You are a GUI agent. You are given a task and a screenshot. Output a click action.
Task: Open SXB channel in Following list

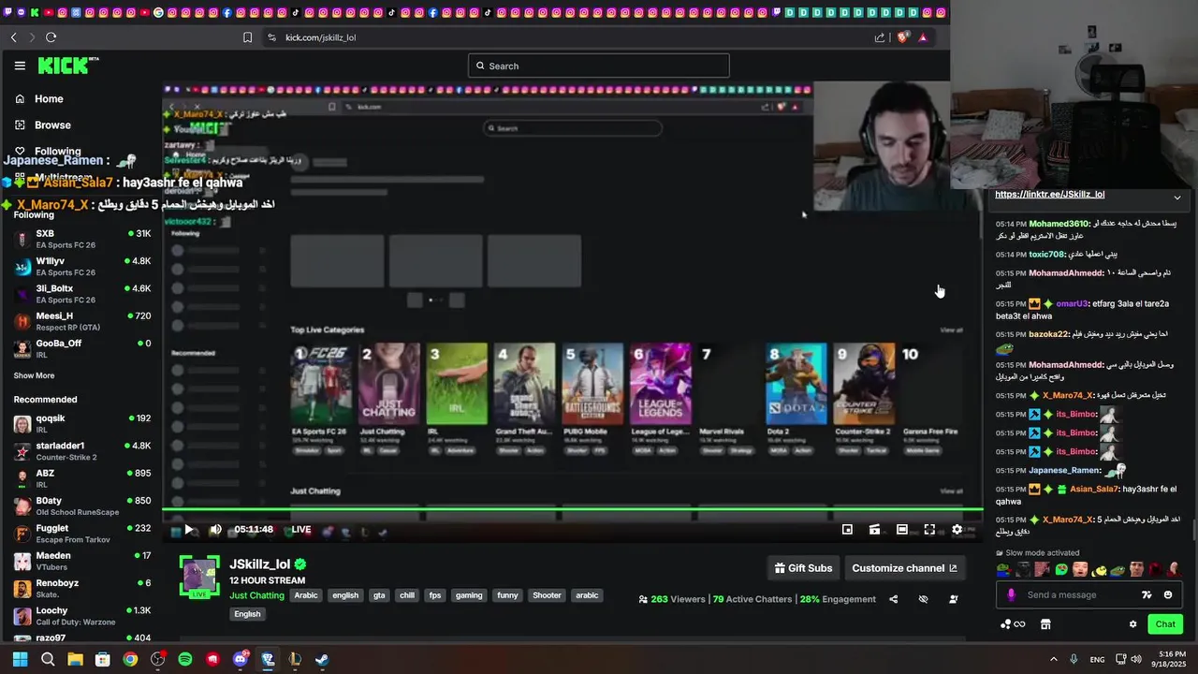[82, 240]
